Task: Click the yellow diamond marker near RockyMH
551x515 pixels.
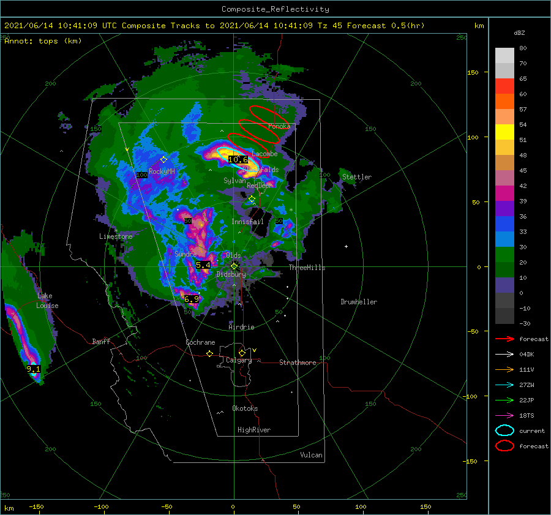Action: tap(163, 160)
